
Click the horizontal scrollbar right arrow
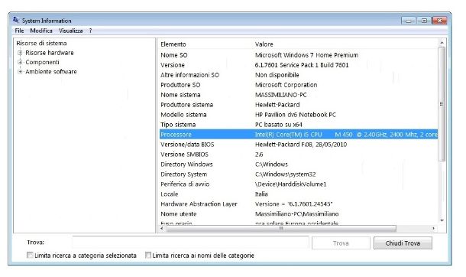click(x=433, y=229)
